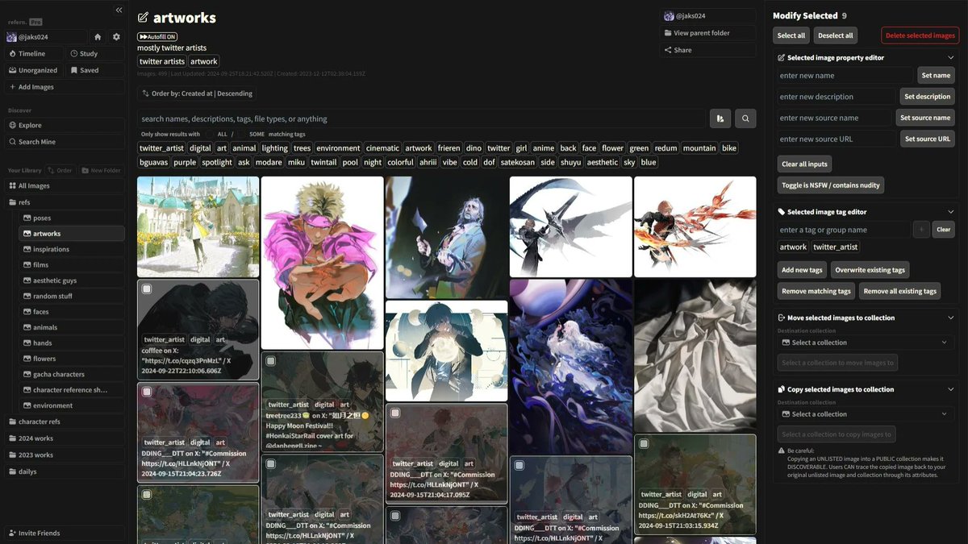Click avatar of @jaks024 in sidebar
The height and width of the screenshot is (544, 968).
click(11, 37)
